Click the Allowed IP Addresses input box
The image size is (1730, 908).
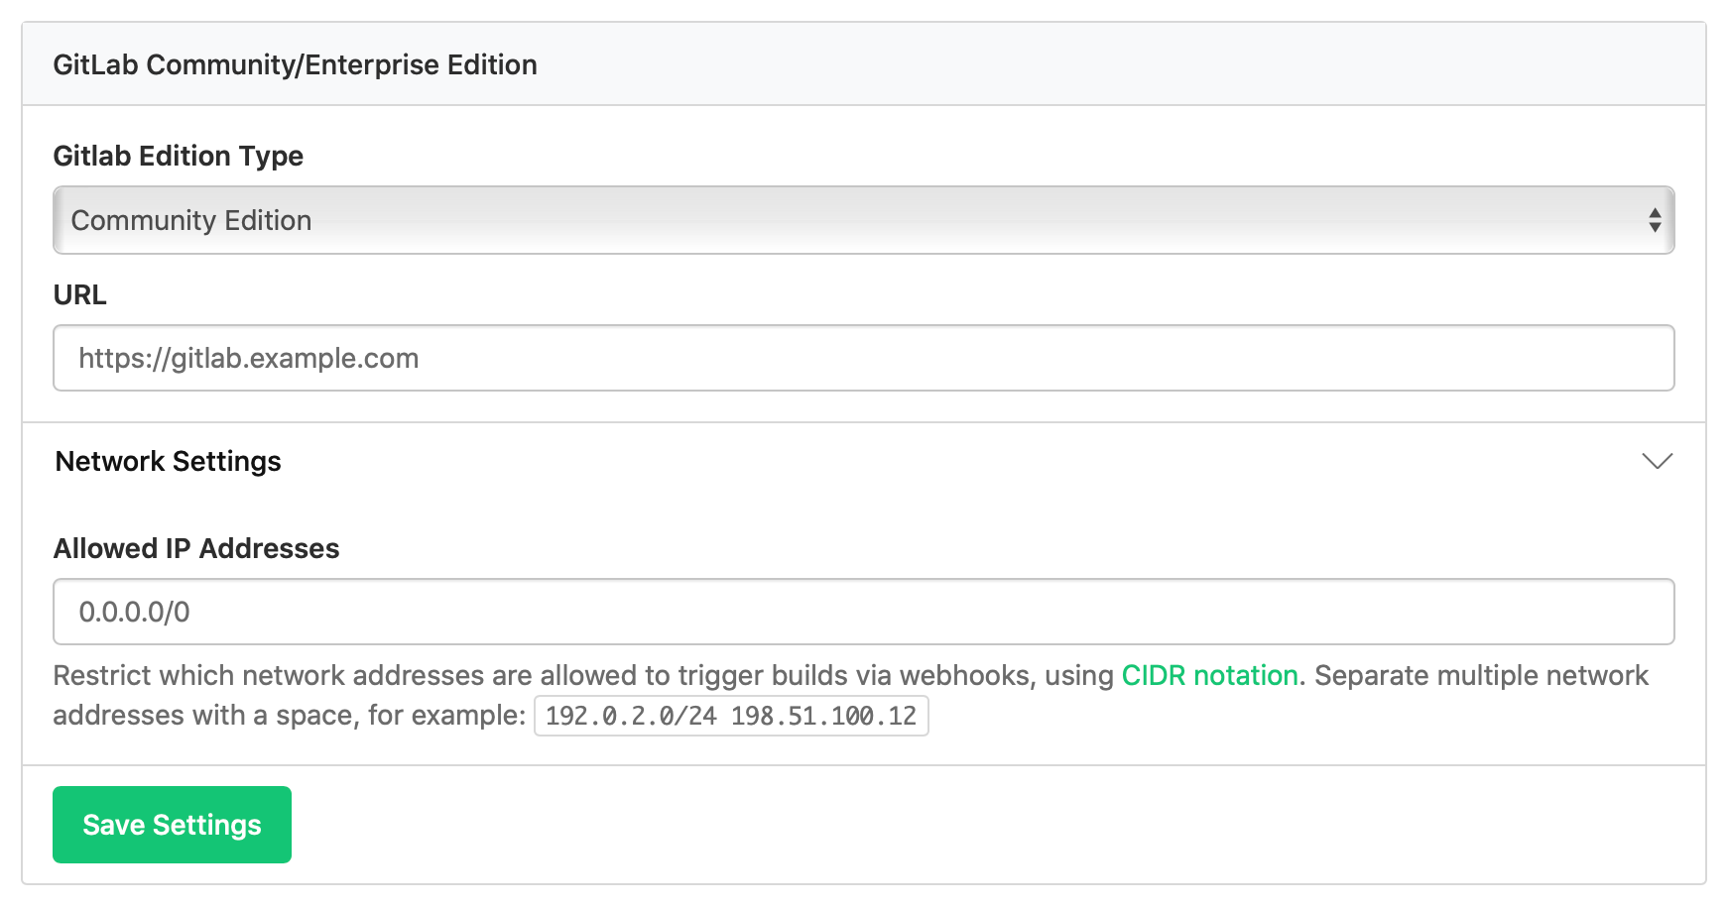click(x=862, y=612)
